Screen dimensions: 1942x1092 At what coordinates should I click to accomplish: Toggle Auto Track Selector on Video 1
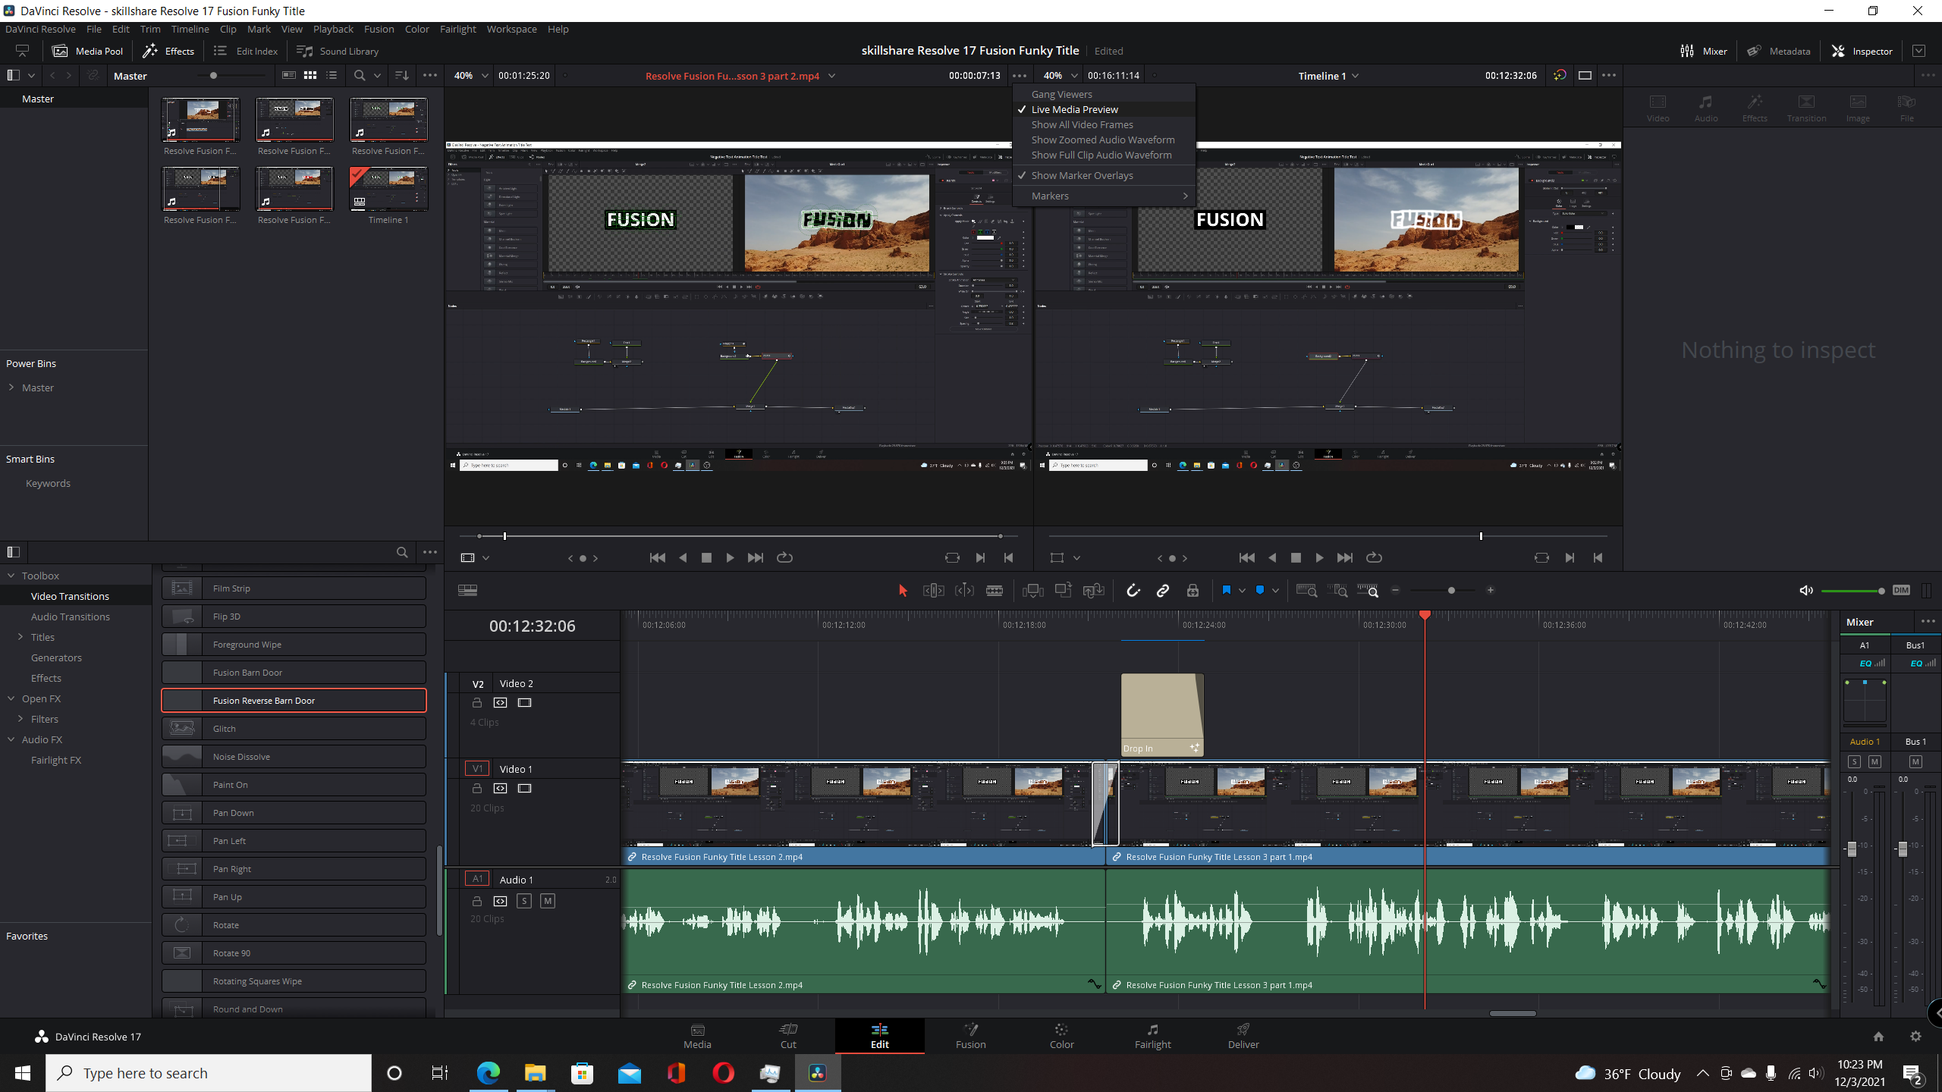[x=500, y=789]
